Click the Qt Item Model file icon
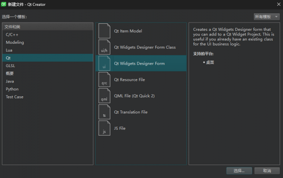 coord(104,31)
